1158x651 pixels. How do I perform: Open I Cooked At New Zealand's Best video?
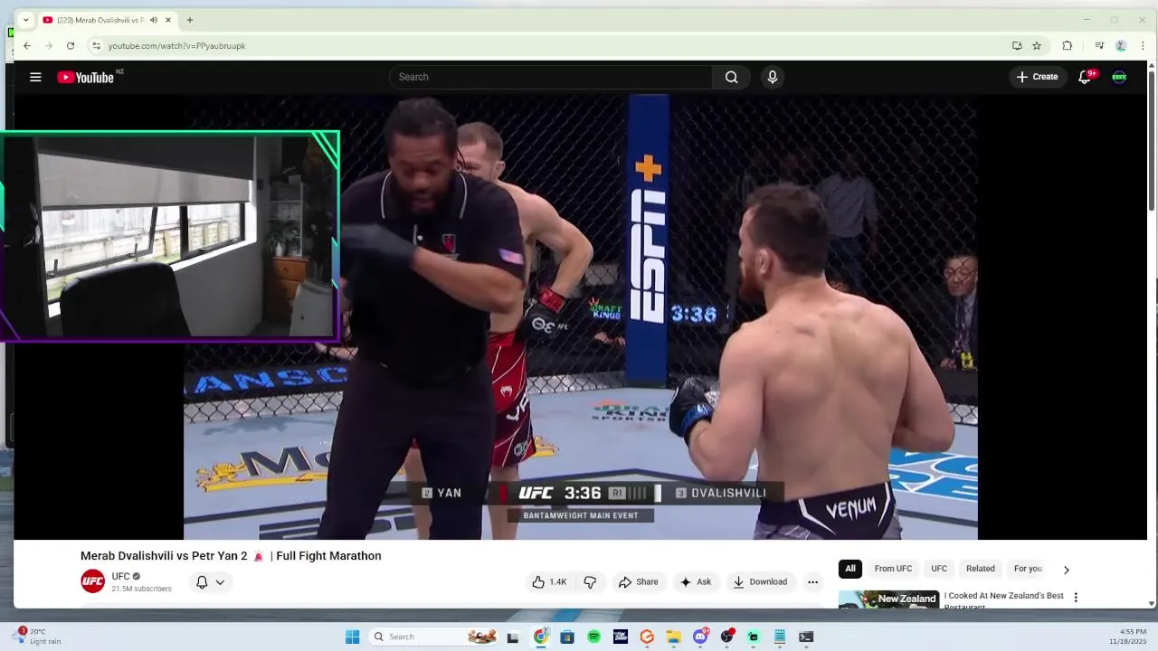pyautogui.click(x=1004, y=600)
